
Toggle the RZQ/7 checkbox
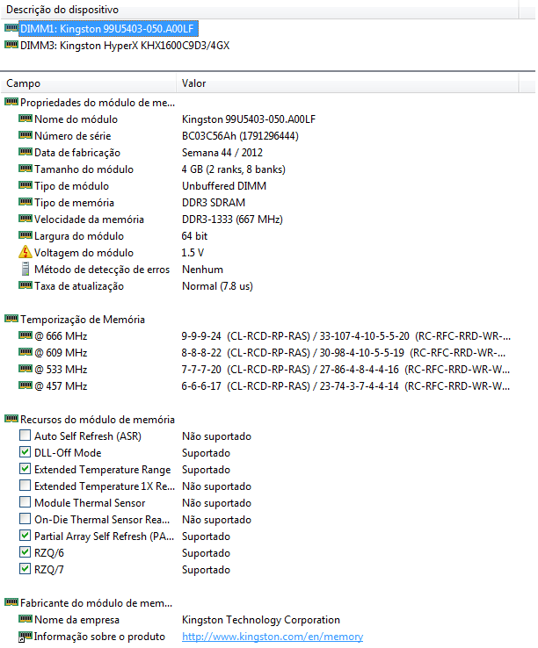coord(25,569)
